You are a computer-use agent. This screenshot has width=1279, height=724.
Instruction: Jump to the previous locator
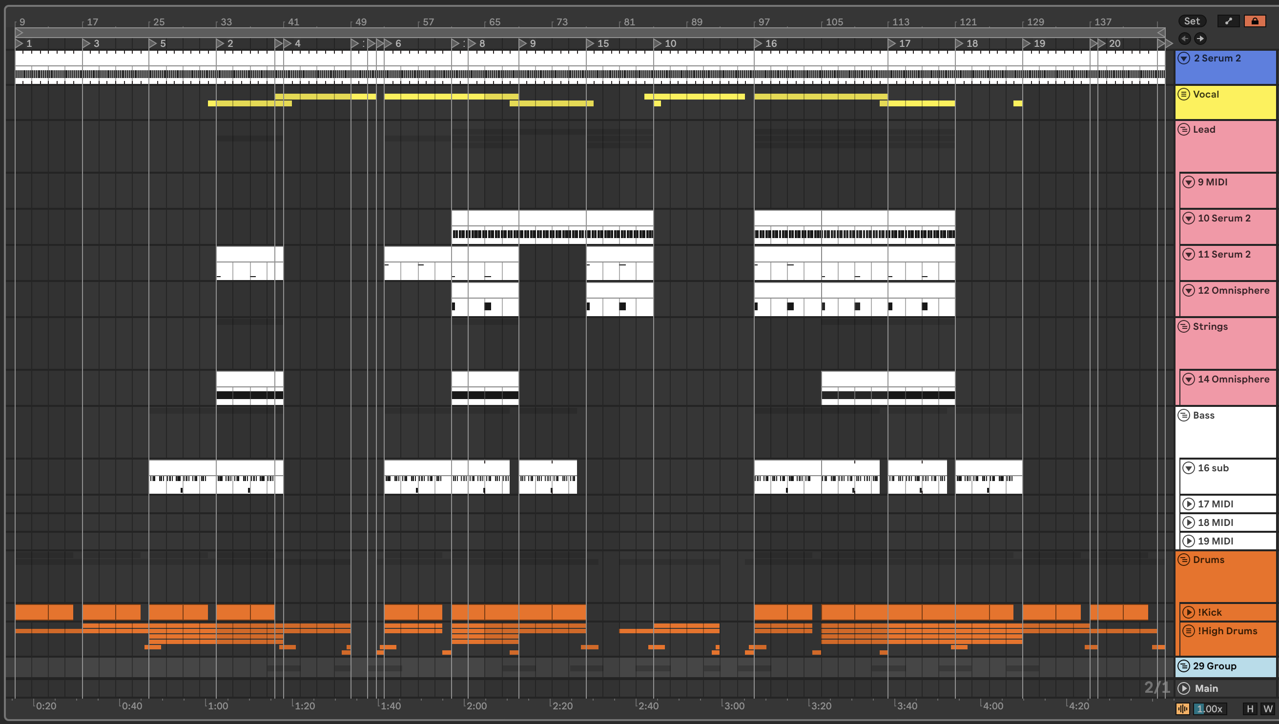pyautogui.click(x=1184, y=38)
